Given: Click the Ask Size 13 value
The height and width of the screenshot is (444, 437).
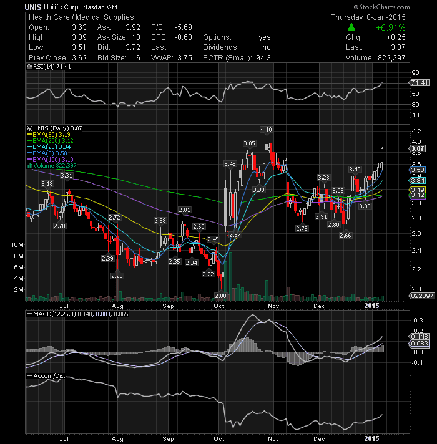Looking at the screenshot, I should (x=136, y=37).
